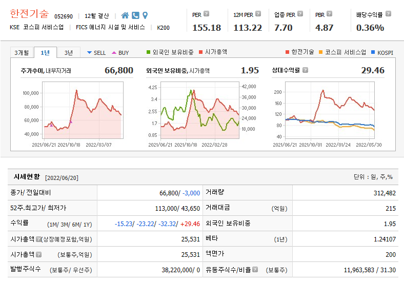This screenshot has width=404, height=283.
Task: Open the help icon next to PER
Action: pyautogui.click(x=207, y=14)
